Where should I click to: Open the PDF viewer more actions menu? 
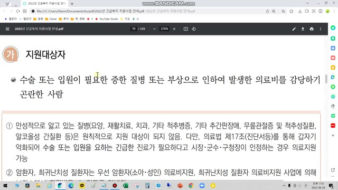point(321,29)
